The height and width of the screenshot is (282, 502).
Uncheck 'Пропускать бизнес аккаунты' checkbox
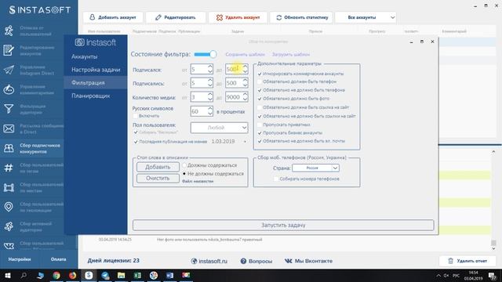click(260, 132)
